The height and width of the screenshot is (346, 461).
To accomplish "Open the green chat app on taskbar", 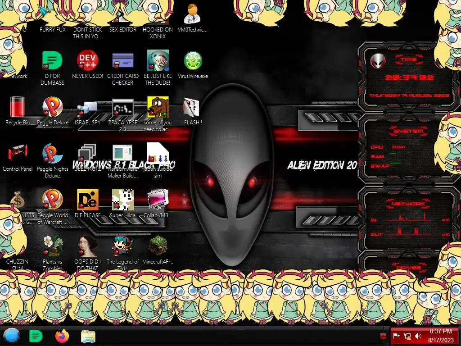I will 36,336.
